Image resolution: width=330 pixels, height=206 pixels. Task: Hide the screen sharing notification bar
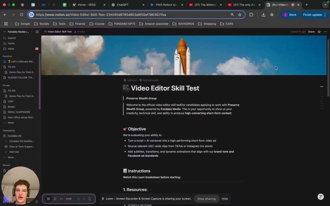coord(225,199)
